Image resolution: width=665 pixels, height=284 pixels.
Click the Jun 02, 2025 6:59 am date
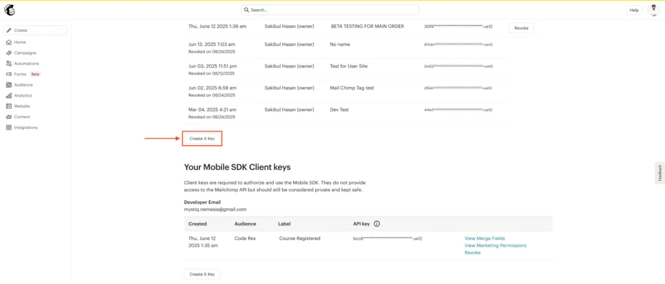[212, 88]
